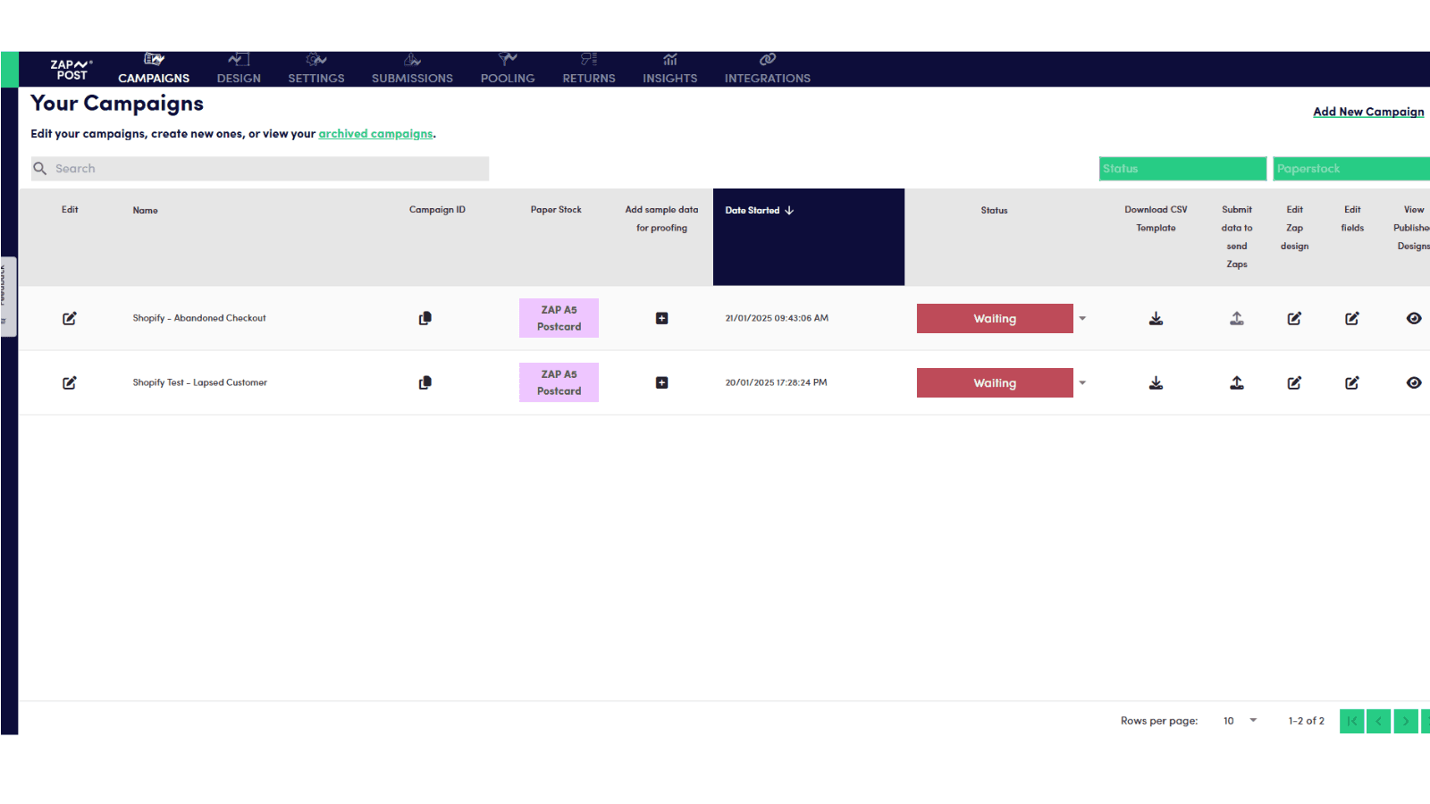Viewport: 1430px width, 804px height.
Task: Click Add New Campaign
Action: pos(1368,111)
